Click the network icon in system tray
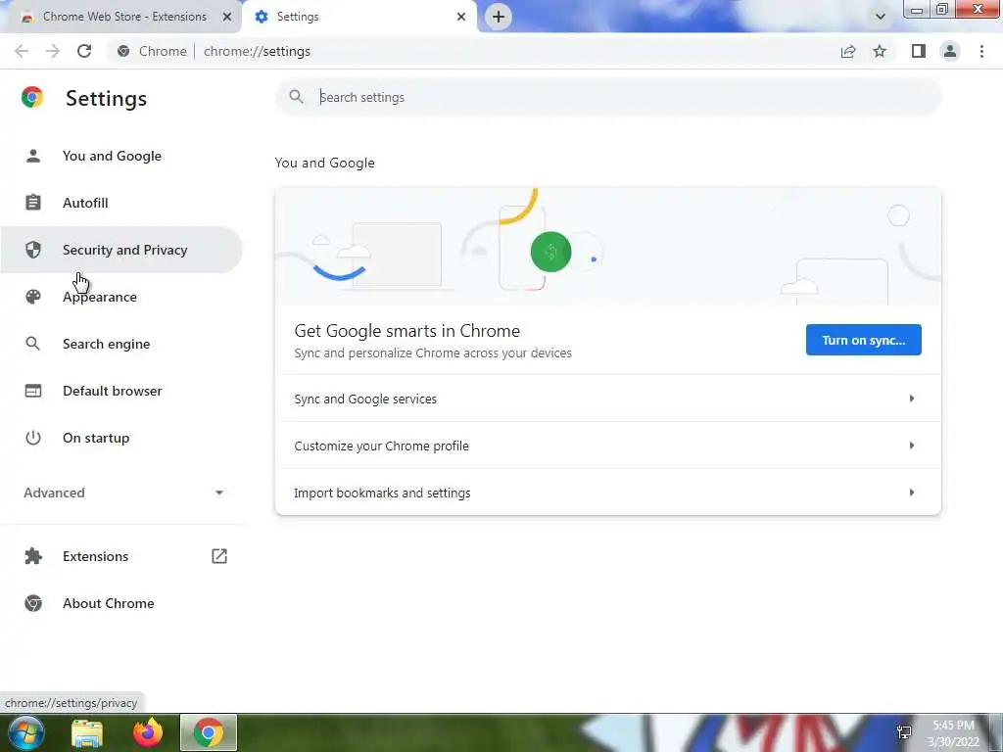Screen dimensions: 1003x752 click(x=904, y=732)
